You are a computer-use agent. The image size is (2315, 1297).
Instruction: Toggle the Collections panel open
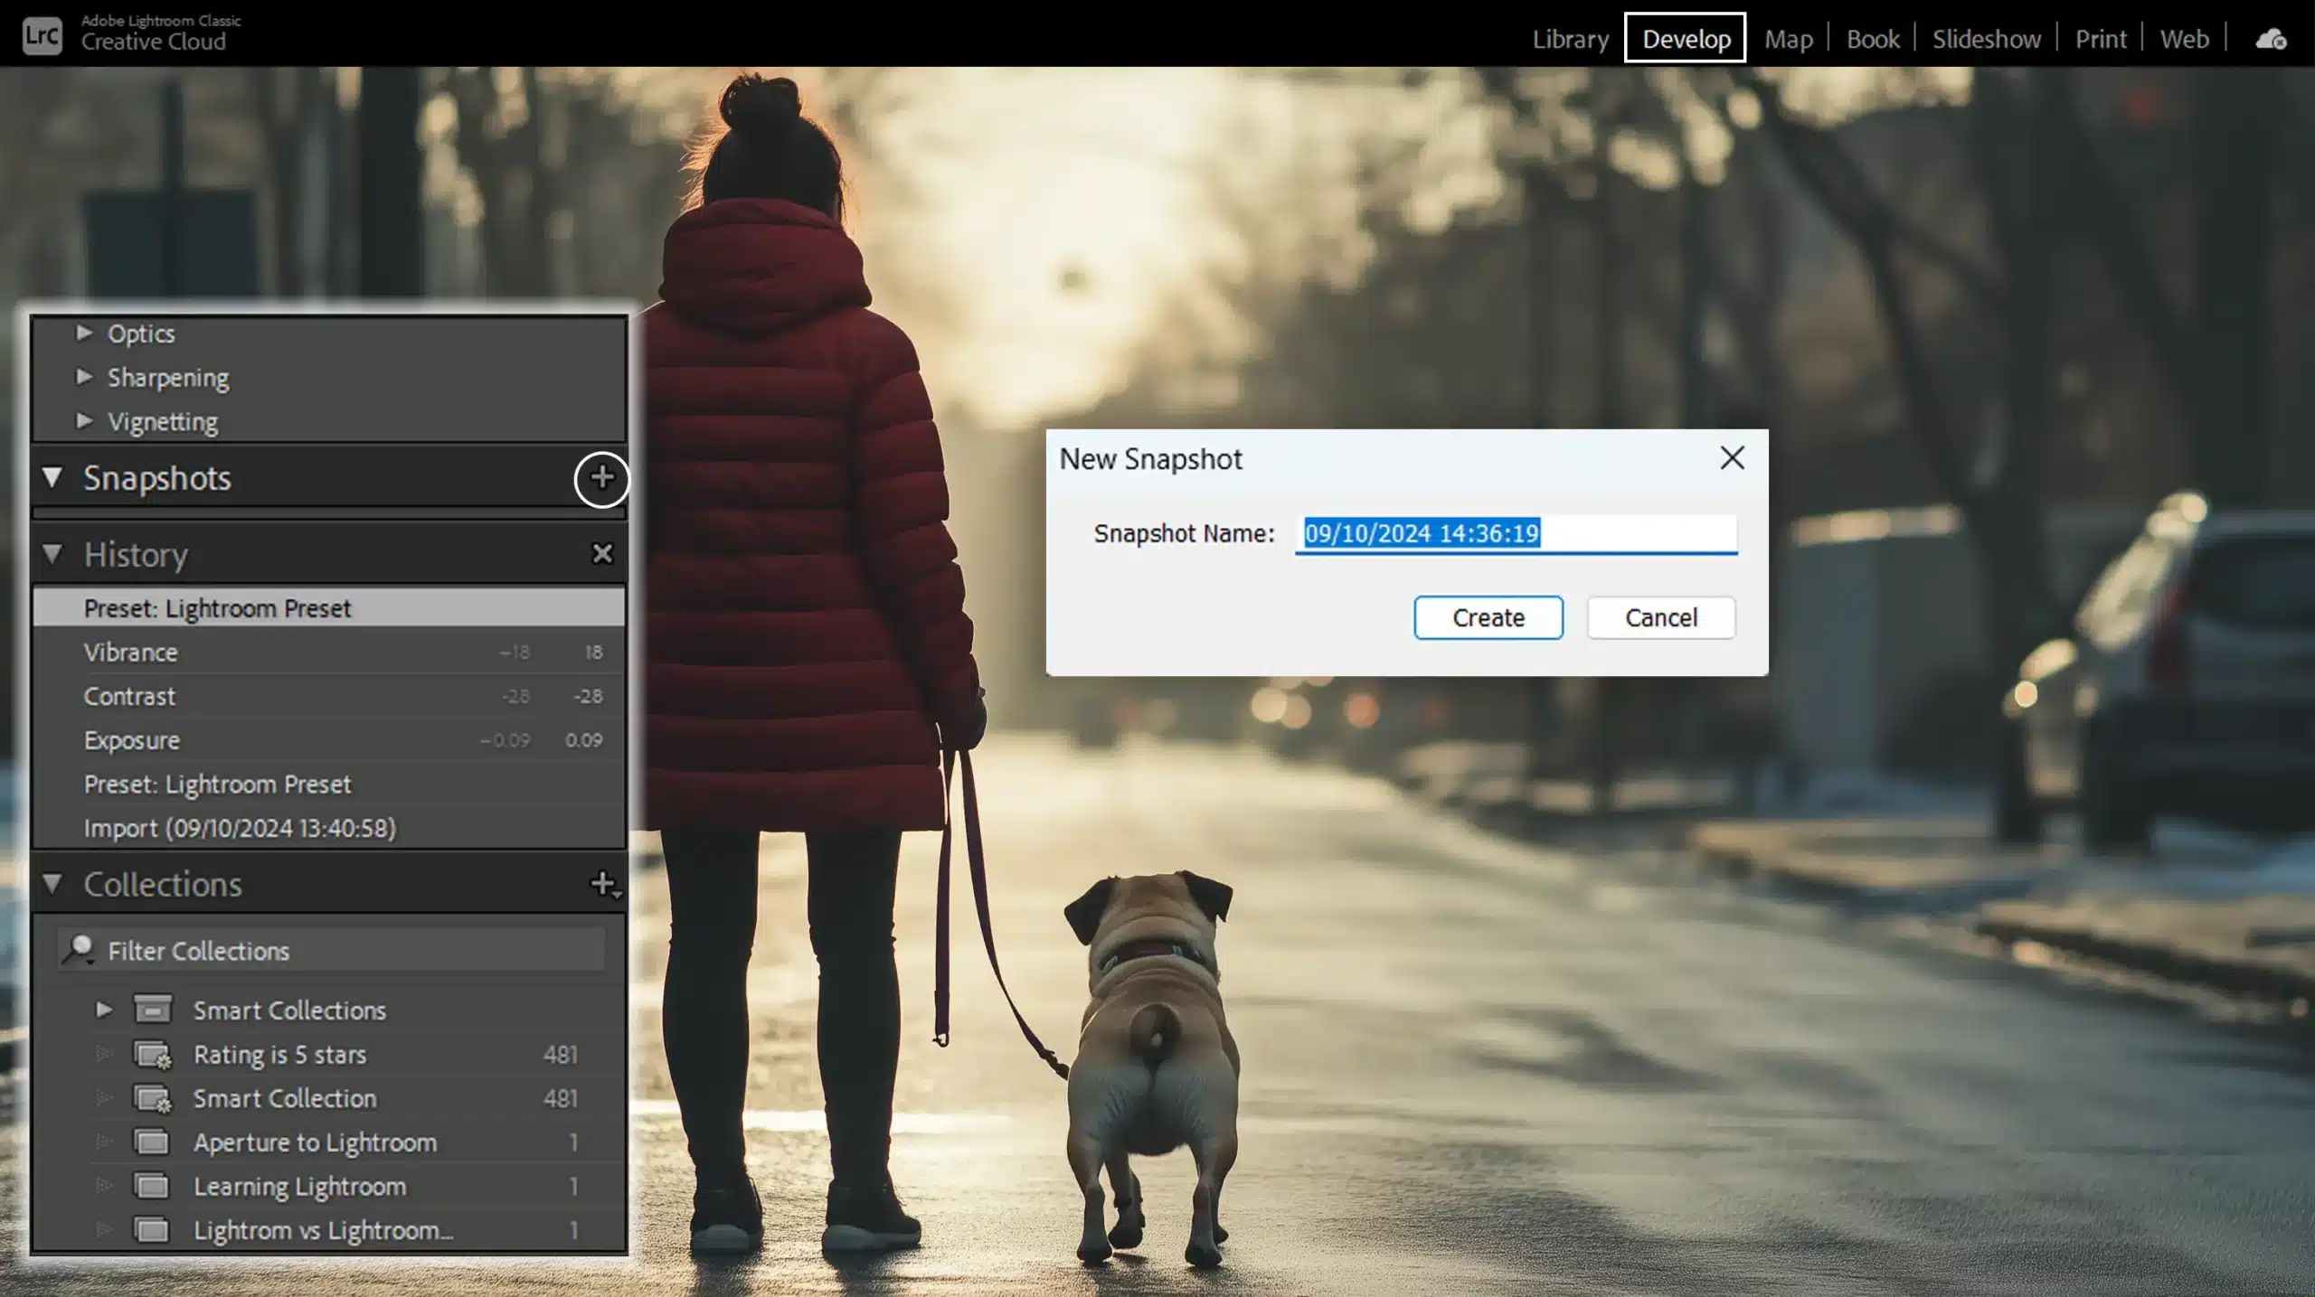pyautogui.click(x=50, y=884)
